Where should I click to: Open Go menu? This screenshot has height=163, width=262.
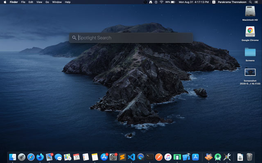(x=47, y=2)
